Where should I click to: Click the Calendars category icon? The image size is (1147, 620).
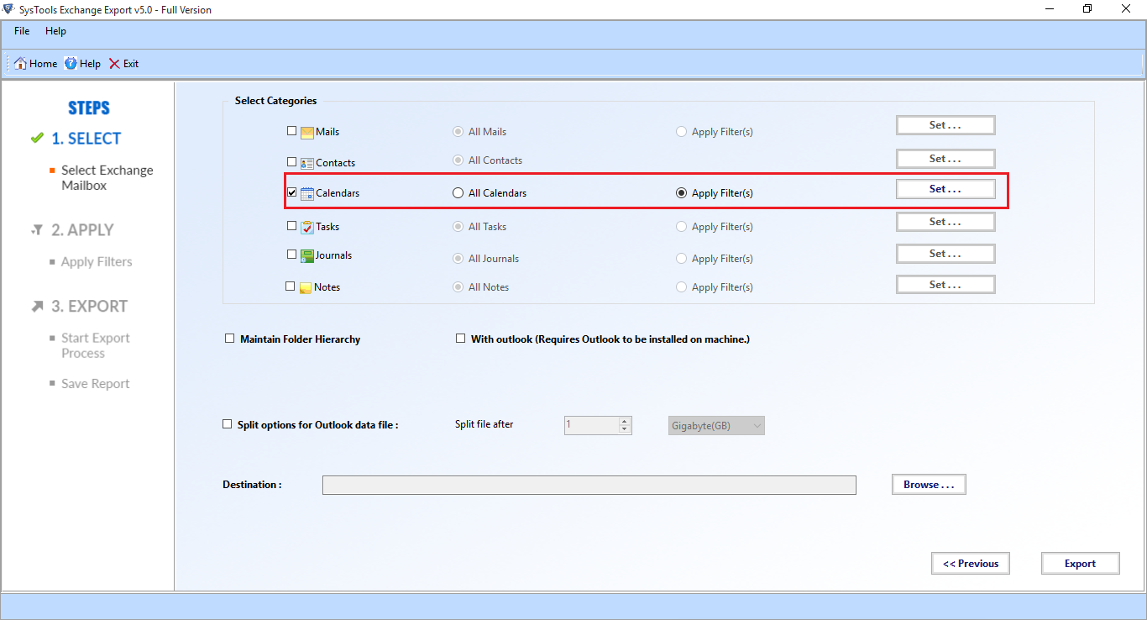click(x=307, y=193)
